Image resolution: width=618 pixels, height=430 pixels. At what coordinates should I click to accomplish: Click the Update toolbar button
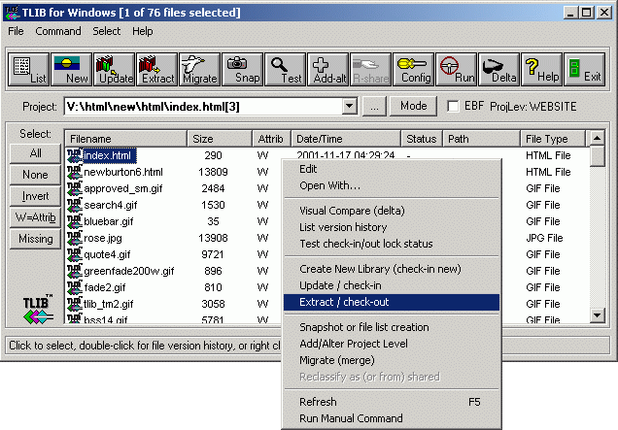coord(115,69)
